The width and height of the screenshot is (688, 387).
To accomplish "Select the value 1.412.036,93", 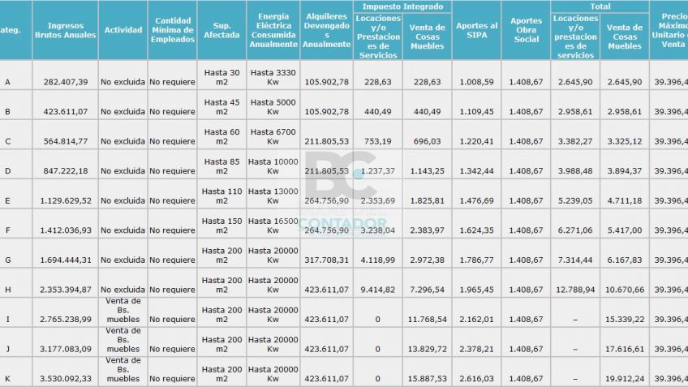I will (66, 230).
